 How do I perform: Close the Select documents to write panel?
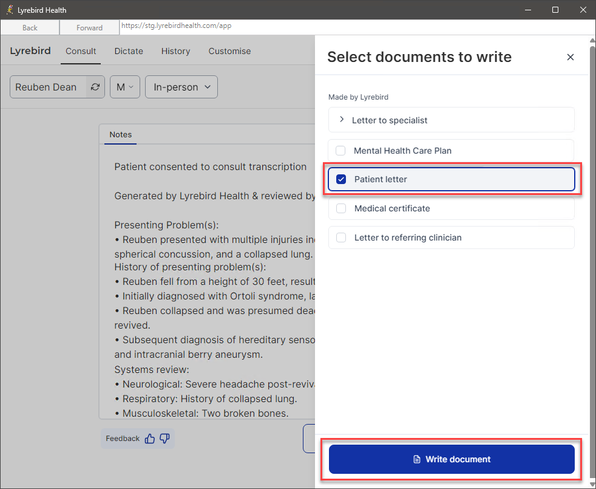click(x=570, y=57)
